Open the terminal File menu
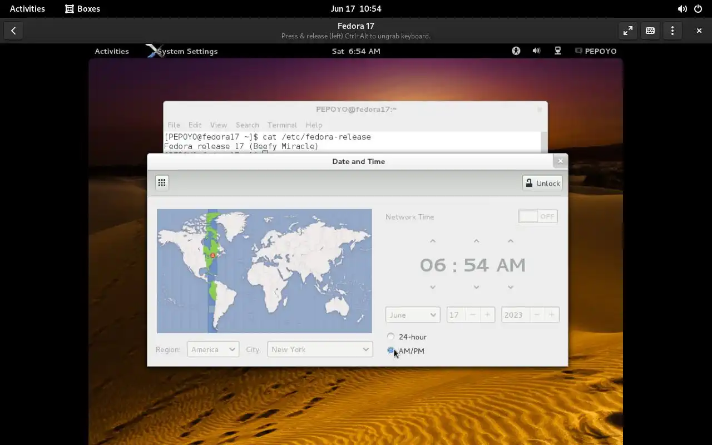The height and width of the screenshot is (445, 712). (174, 125)
